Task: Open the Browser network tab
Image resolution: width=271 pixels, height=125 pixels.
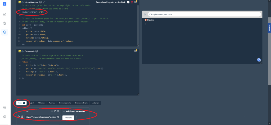Action: (81, 103)
